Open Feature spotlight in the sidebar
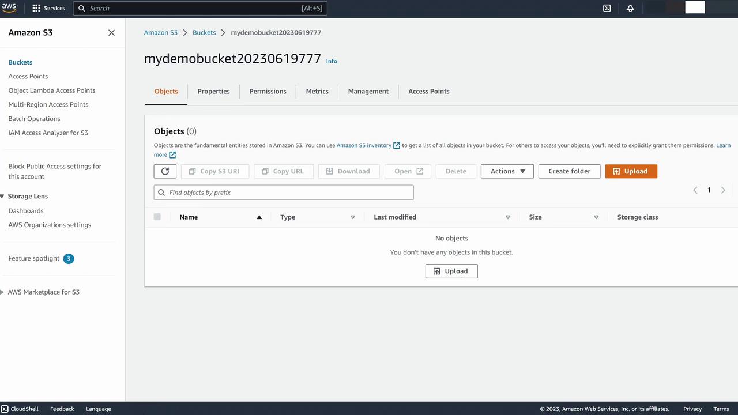The height and width of the screenshot is (415, 738). (x=34, y=258)
